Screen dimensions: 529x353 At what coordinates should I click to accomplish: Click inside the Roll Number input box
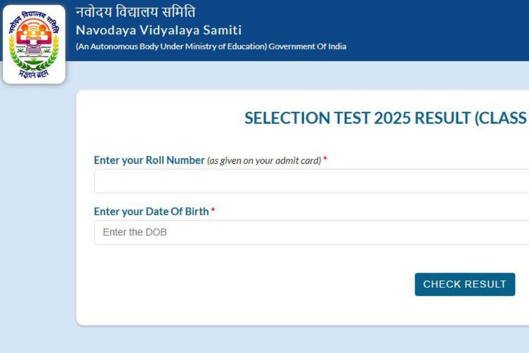coord(264,180)
